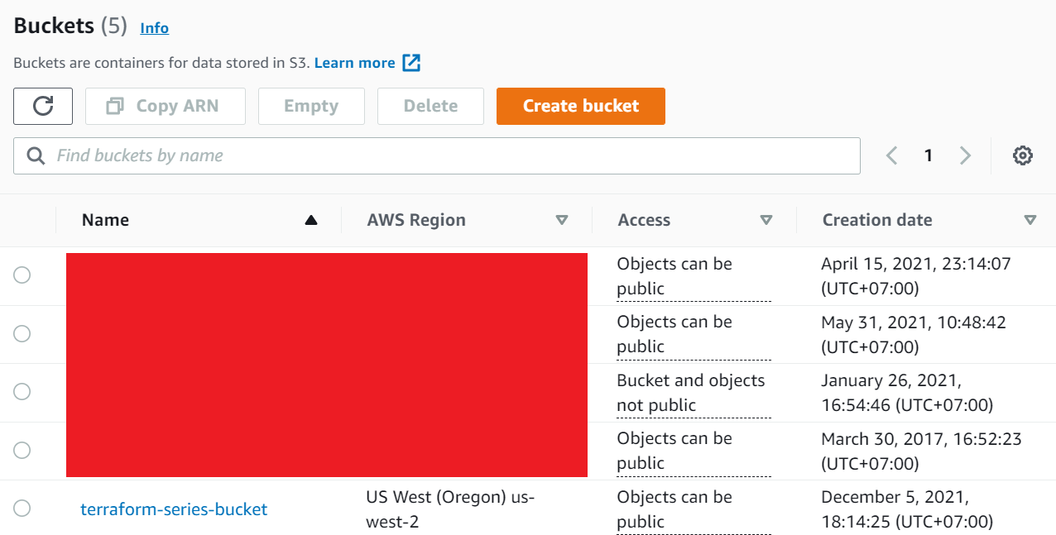The image size is (1056, 535).
Task: Select the terraform-series-bucket radio button
Action: 22,509
